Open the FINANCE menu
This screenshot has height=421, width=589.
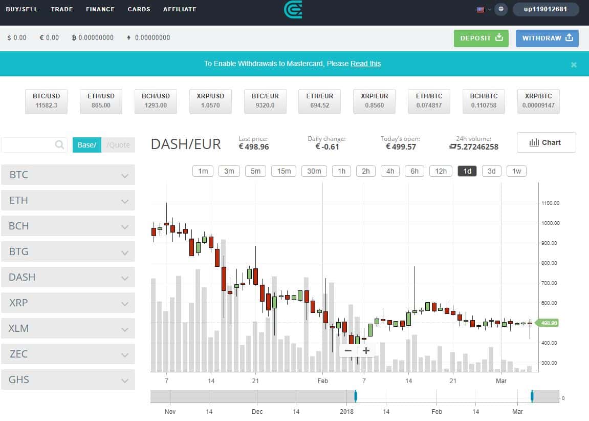coord(100,9)
